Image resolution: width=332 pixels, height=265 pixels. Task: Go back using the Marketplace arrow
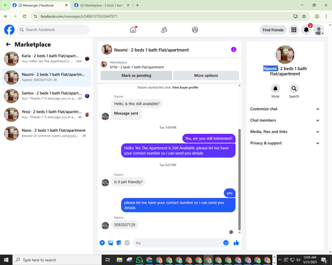8,44
